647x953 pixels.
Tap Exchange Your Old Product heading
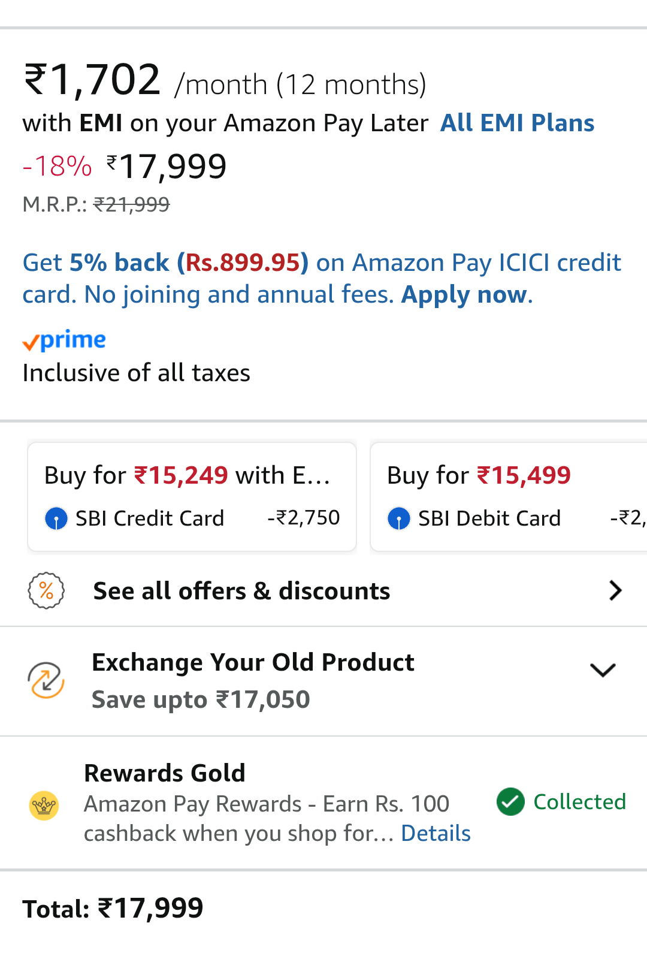(253, 662)
